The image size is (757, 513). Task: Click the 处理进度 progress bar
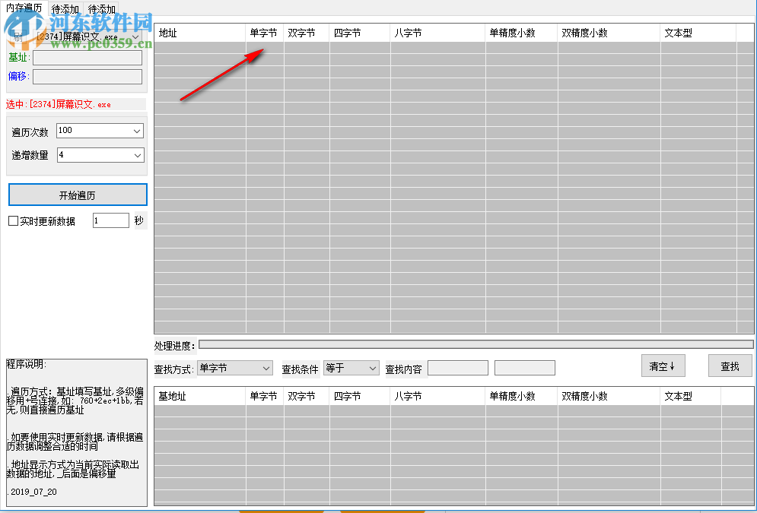point(476,346)
